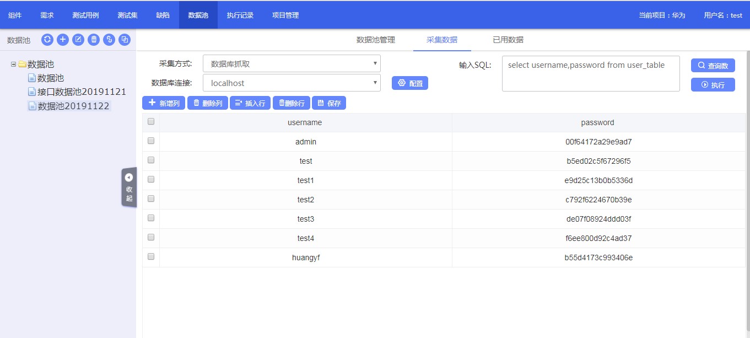750x338 pixels.
Task: Click the plus icon to add data pool
Action: tap(63, 40)
